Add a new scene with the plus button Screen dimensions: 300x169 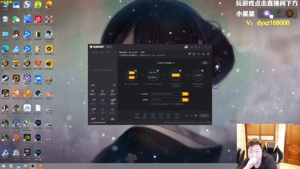point(115,52)
